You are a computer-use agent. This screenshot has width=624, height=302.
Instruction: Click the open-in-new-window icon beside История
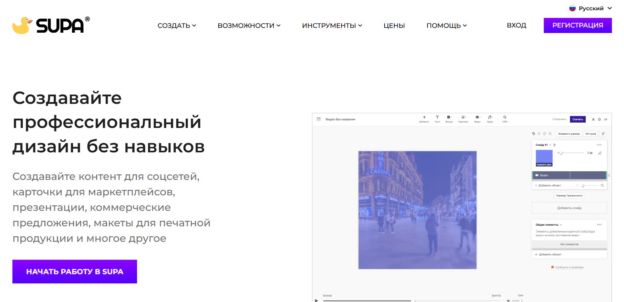pyautogui.click(x=603, y=134)
